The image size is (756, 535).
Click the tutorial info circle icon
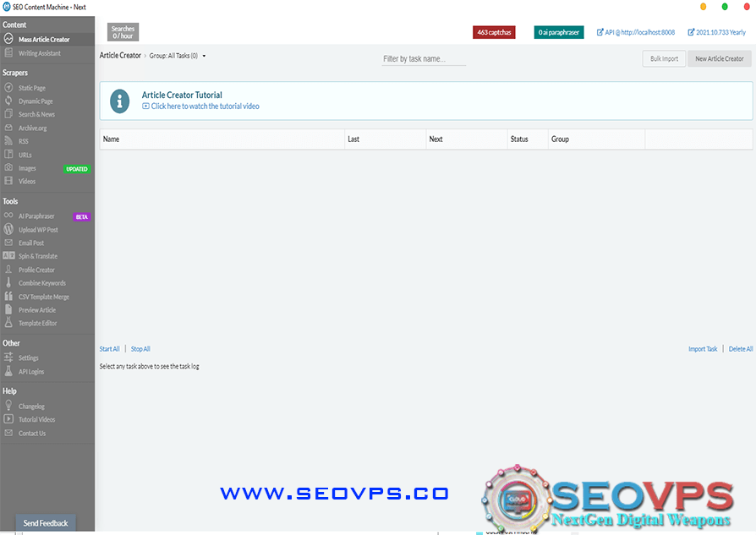(119, 101)
